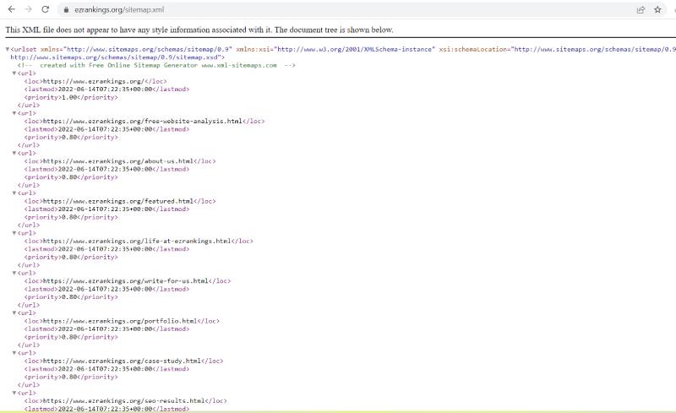Collapse the url node for portfolio.html
676x413 pixels.
pos(14,313)
